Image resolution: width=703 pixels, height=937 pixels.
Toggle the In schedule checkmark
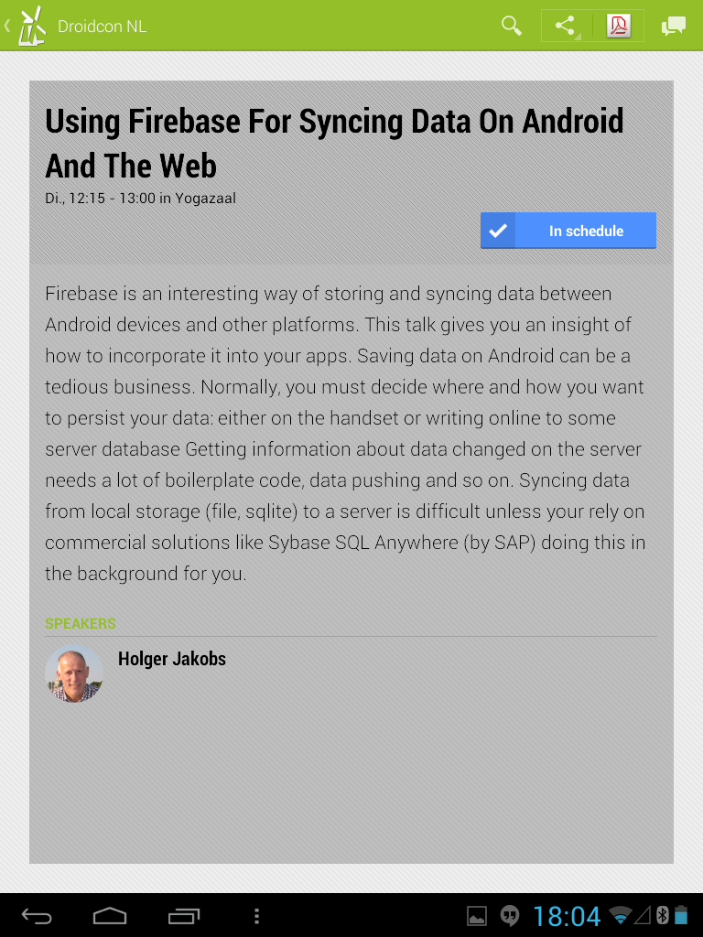(x=498, y=231)
